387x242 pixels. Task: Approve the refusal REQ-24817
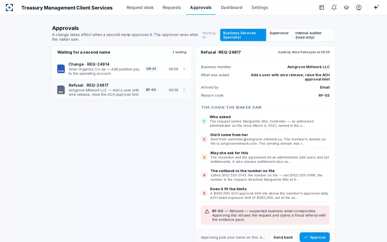click(315, 237)
